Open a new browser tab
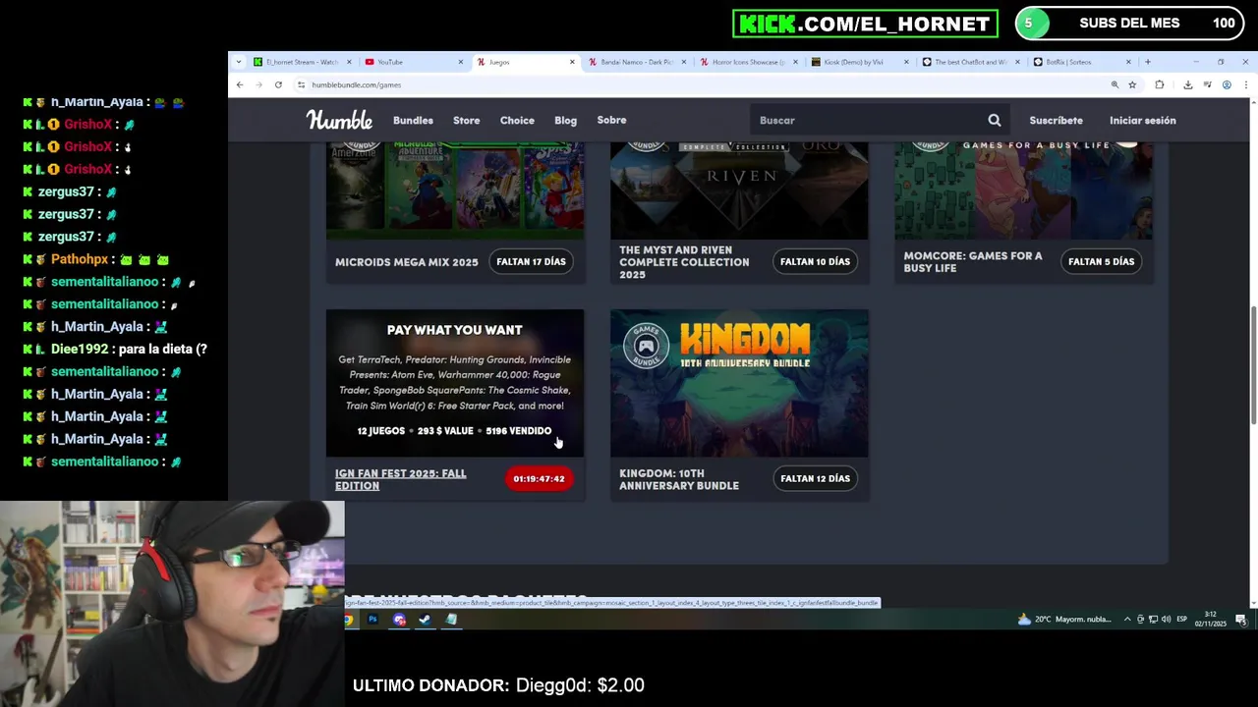This screenshot has width=1258, height=707. pyautogui.click(x=1147, y=62)
